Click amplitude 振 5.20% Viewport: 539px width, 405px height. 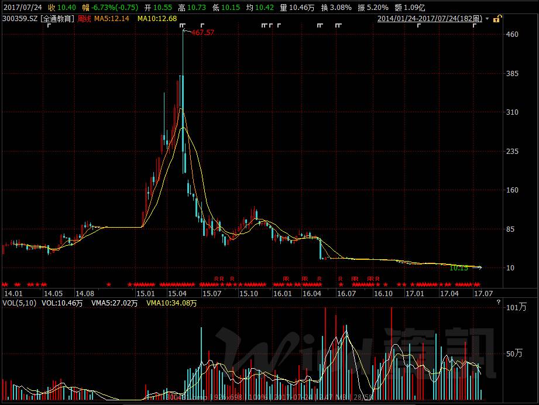pyautogui.click(x=373, y=7)
